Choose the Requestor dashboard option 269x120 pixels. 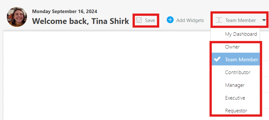pyautogui.click(x=236, y=110)
